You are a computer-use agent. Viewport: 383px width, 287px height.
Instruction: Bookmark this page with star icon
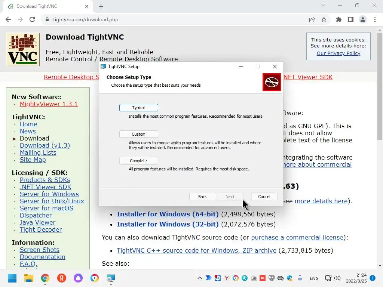[x=324, y=19]
